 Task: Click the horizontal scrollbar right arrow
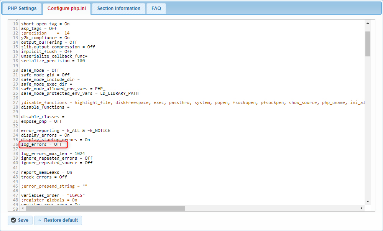[x=362, y=208]
